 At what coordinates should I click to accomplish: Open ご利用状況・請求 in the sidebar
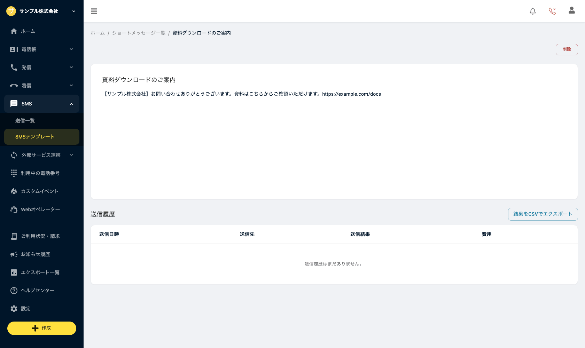point(42,236)
